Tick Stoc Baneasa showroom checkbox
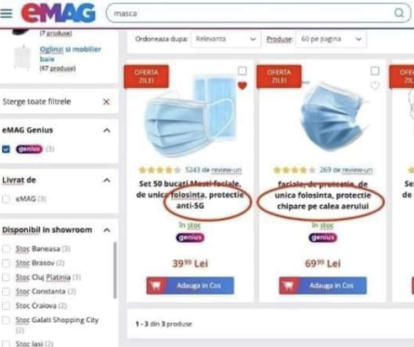This screenshot has height=347, width=414. pyautogui.click(x=6, y=249)
